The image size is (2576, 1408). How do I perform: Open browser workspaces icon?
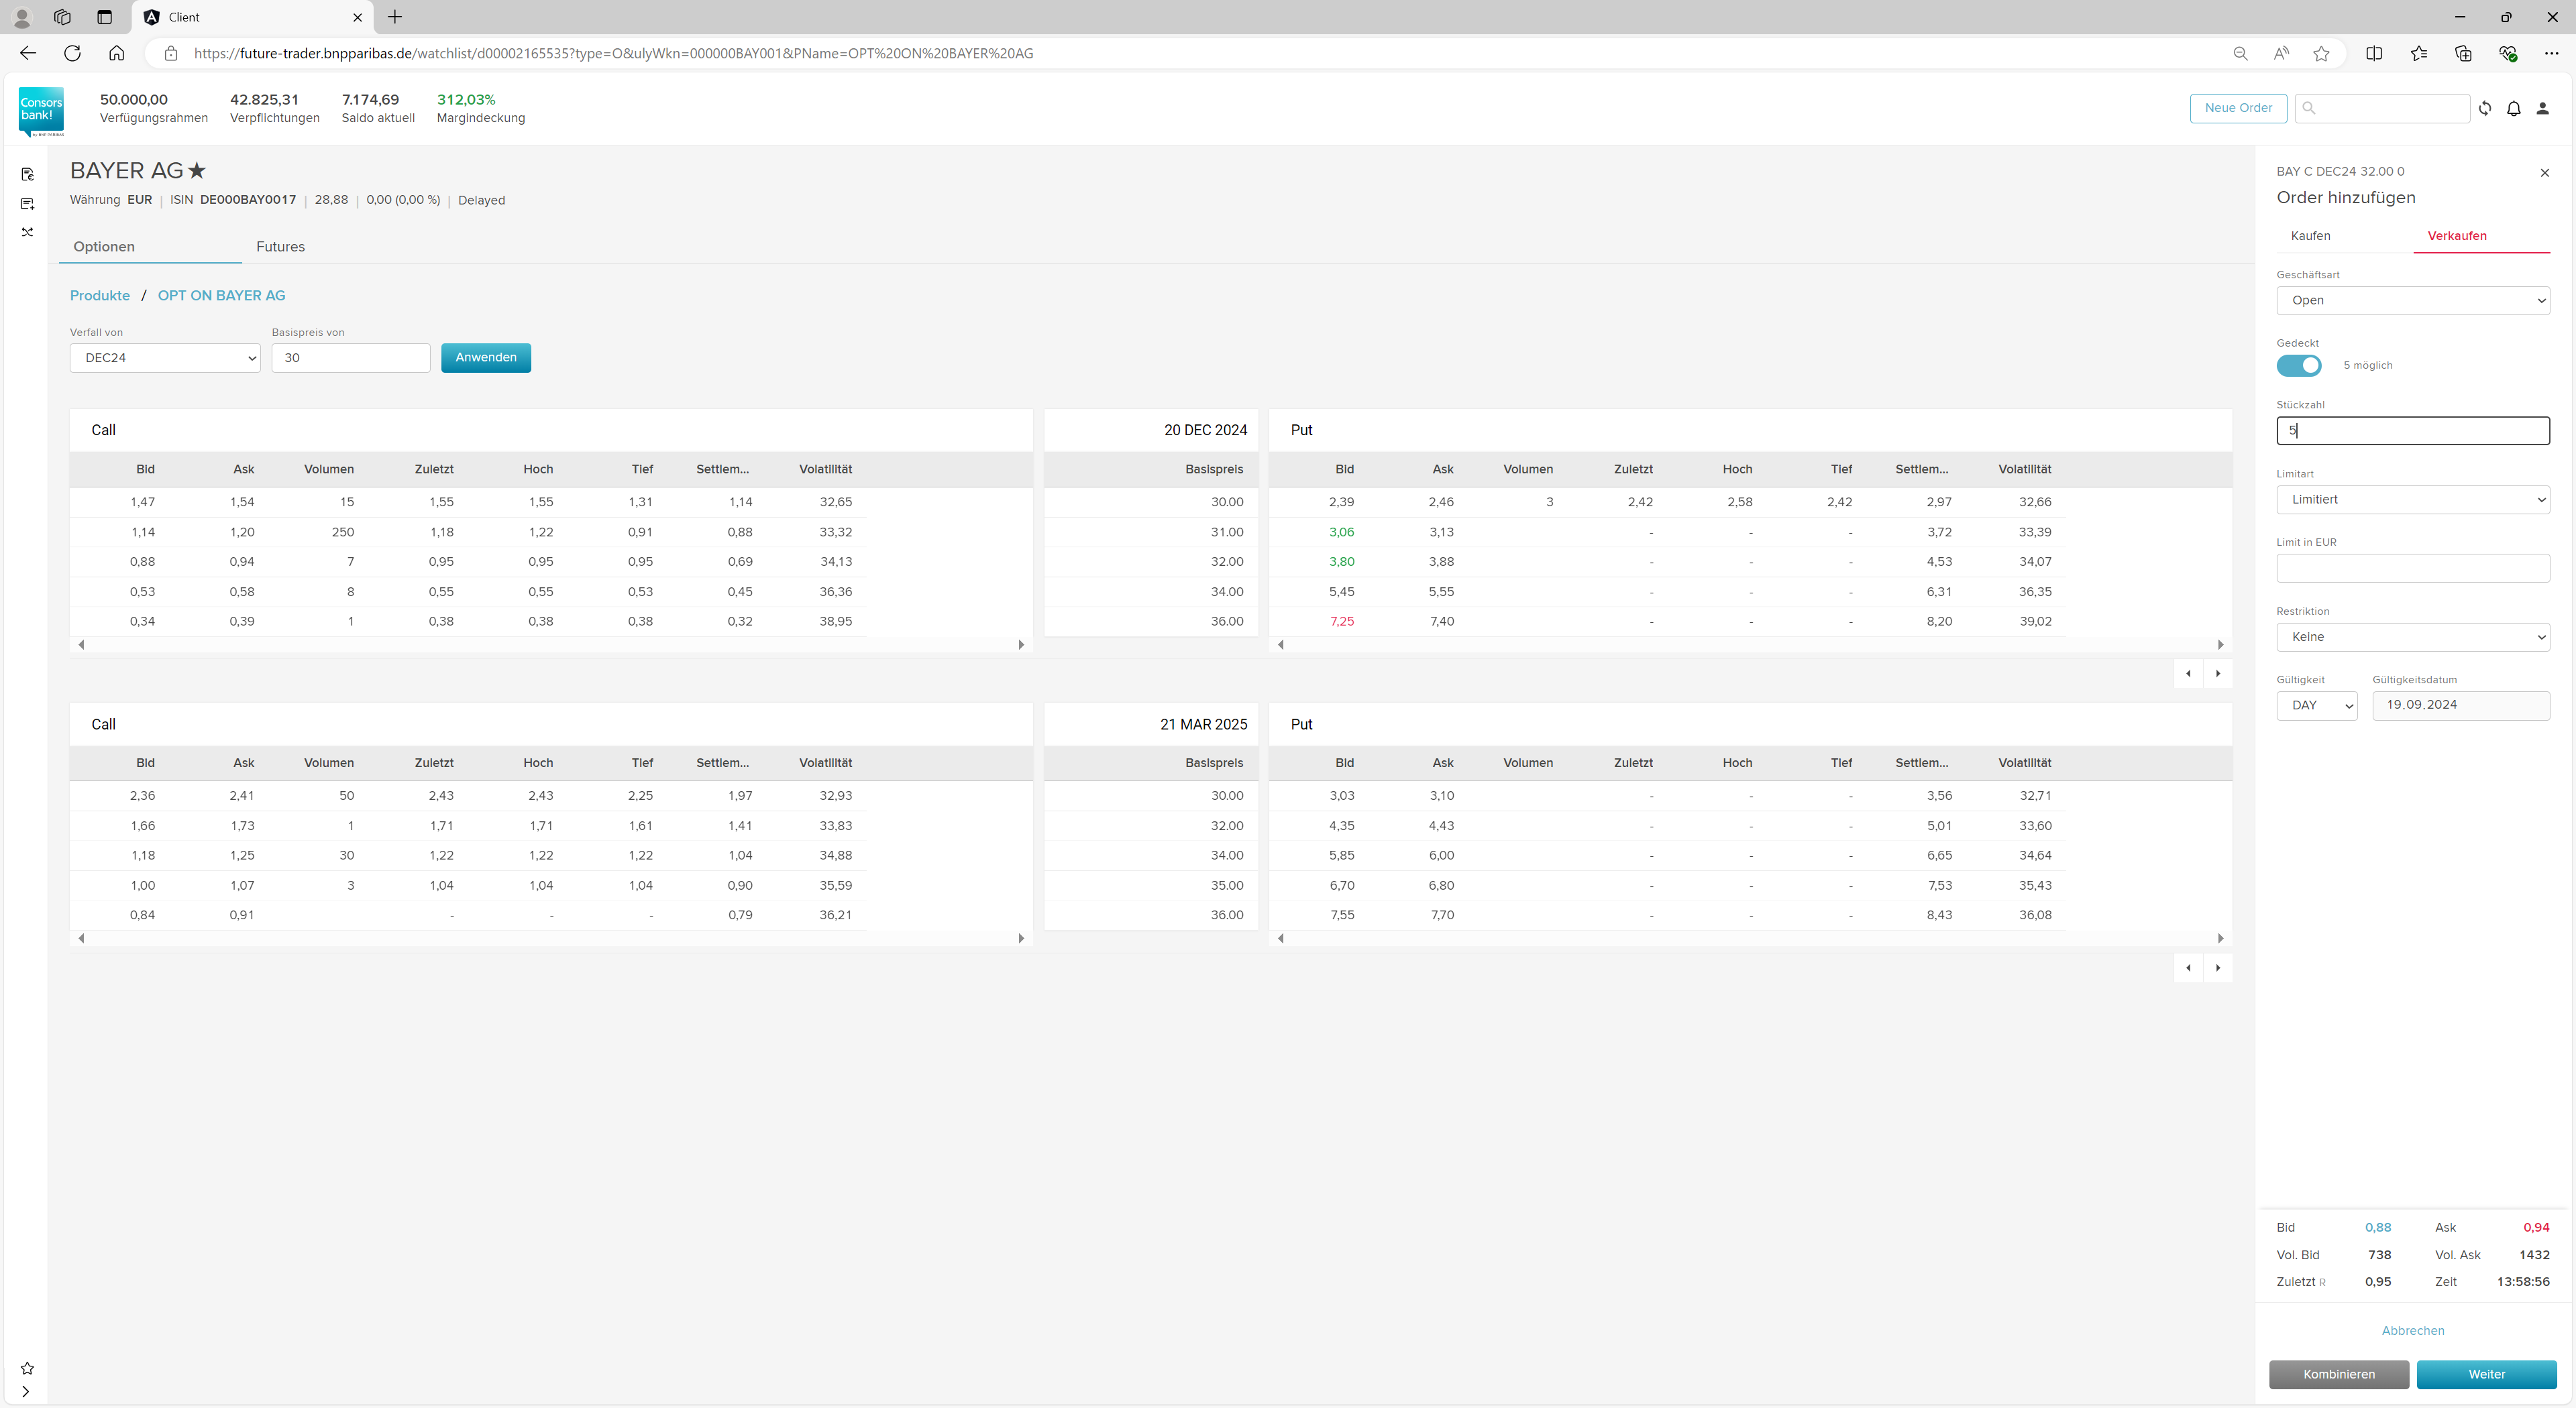62,17
